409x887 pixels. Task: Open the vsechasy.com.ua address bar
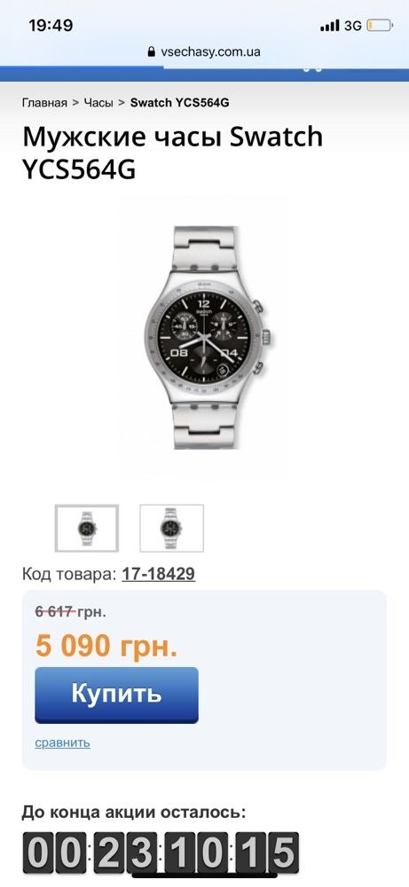click(x=204, y=52)
